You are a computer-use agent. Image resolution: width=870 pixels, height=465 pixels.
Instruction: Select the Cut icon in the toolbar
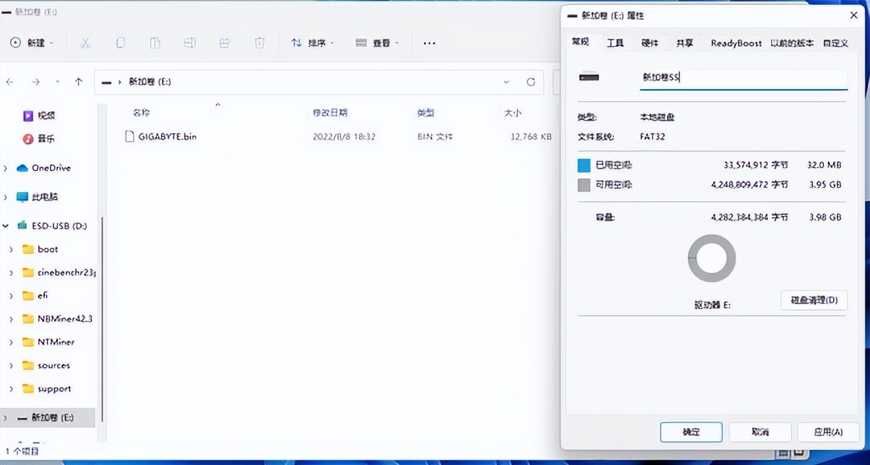click(x=85, y=42)
